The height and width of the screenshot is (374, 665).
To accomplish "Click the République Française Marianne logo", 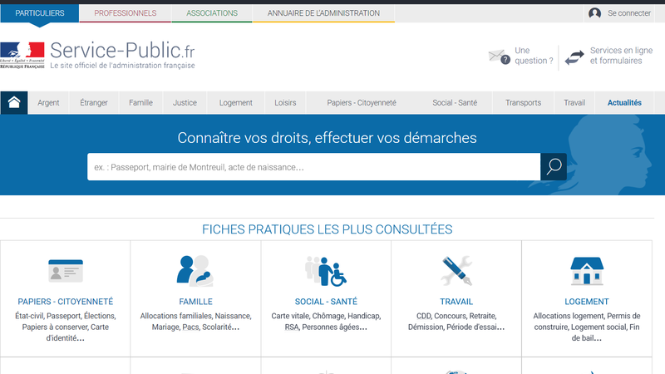I will [x=22, y=55].
